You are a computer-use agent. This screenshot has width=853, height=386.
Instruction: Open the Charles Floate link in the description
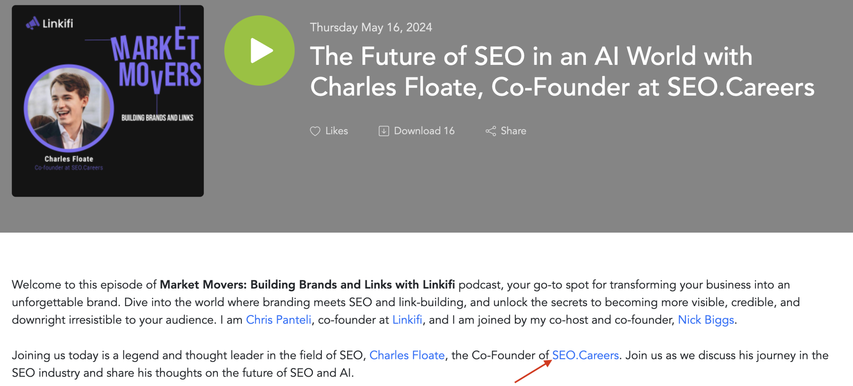[407, 355]
